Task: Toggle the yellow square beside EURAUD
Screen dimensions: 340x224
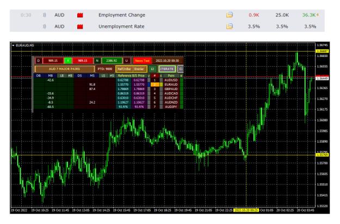Action: point(161,85)
